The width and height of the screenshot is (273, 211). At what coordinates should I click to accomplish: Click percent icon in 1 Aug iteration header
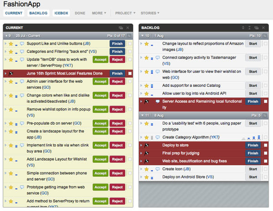click(x=265, y=36)
